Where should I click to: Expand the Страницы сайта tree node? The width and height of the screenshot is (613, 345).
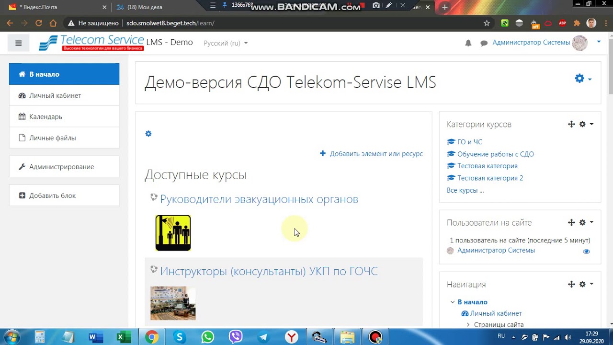(x=468, y=324)
